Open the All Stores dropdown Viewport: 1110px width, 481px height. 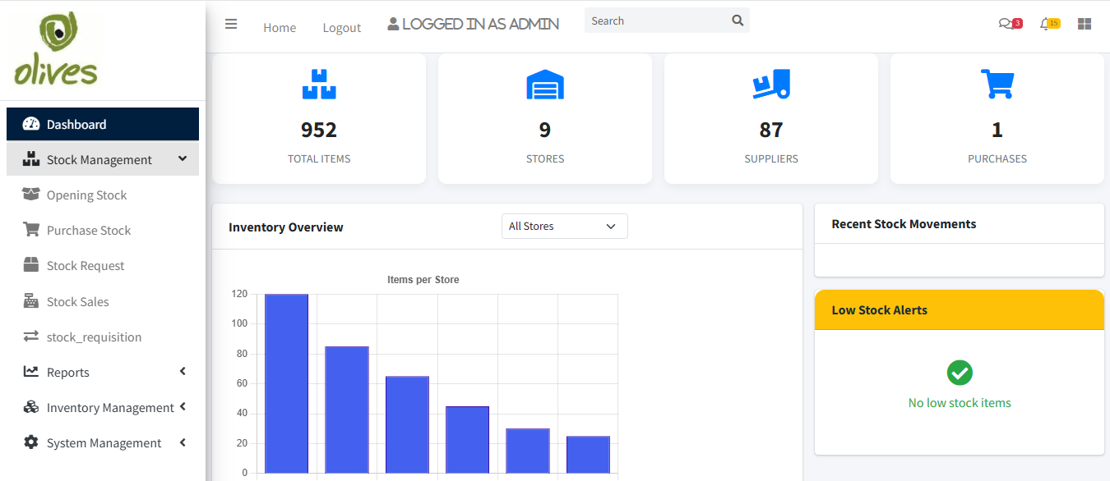coord(564,227)
